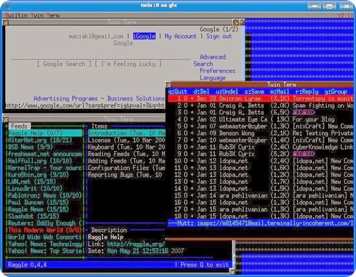Open the Builtin Twin Term menu
Viewport: 356px width, 277px height.
tap(32, 15)
